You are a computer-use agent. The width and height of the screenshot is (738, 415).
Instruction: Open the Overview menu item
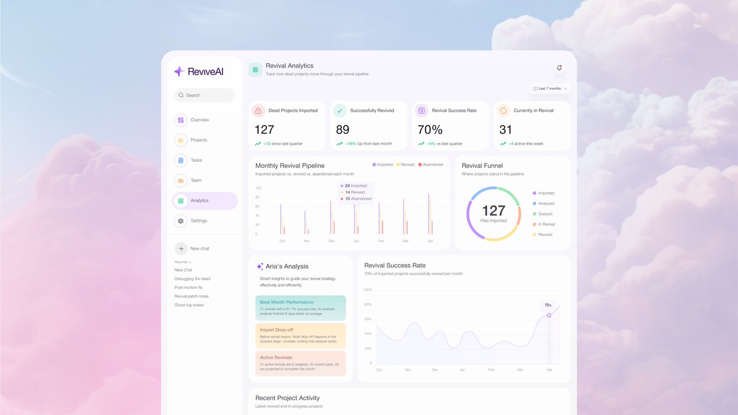[x=205, y=120]
